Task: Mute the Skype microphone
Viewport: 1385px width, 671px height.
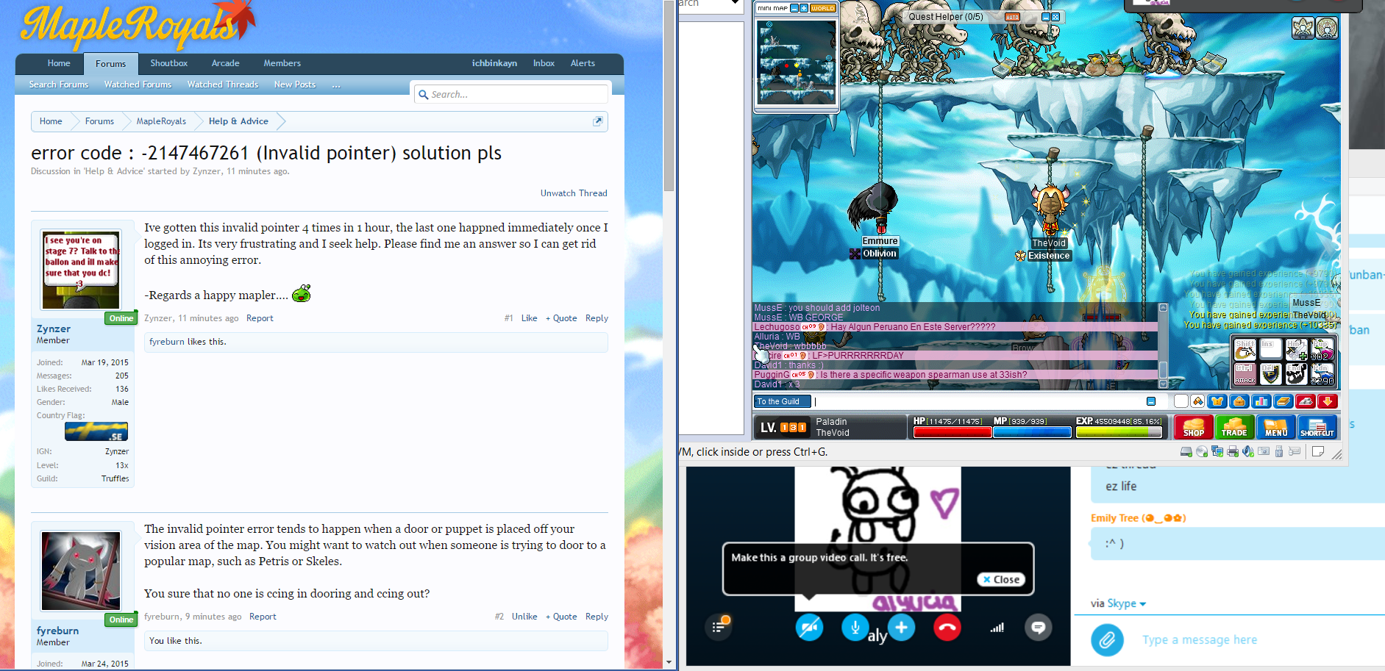Action: click(x=855, y=628)
